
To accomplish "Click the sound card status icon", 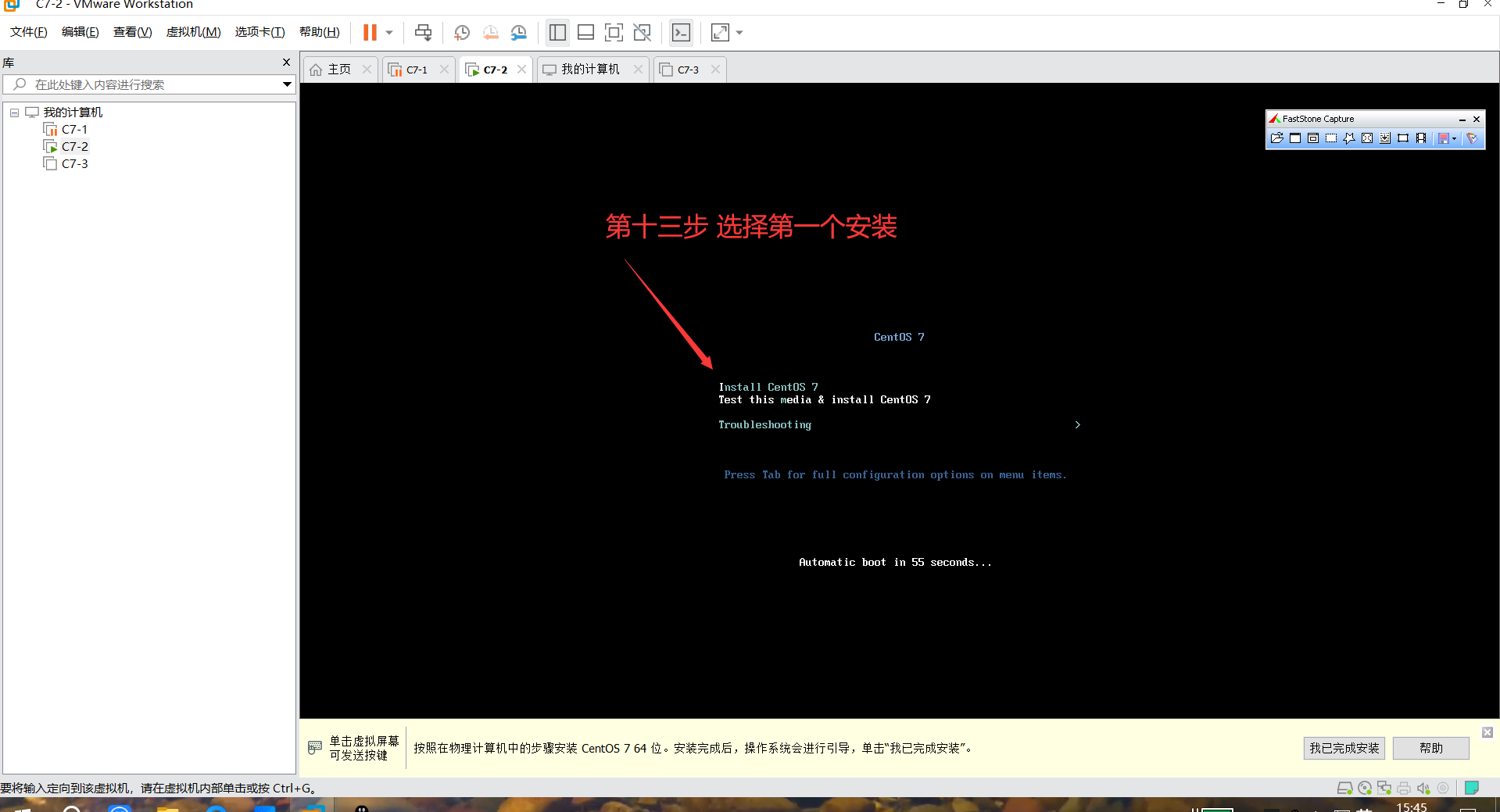I will click(1423, 788).
